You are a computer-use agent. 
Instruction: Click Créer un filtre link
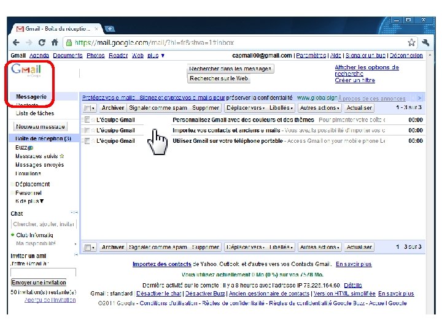355,80
